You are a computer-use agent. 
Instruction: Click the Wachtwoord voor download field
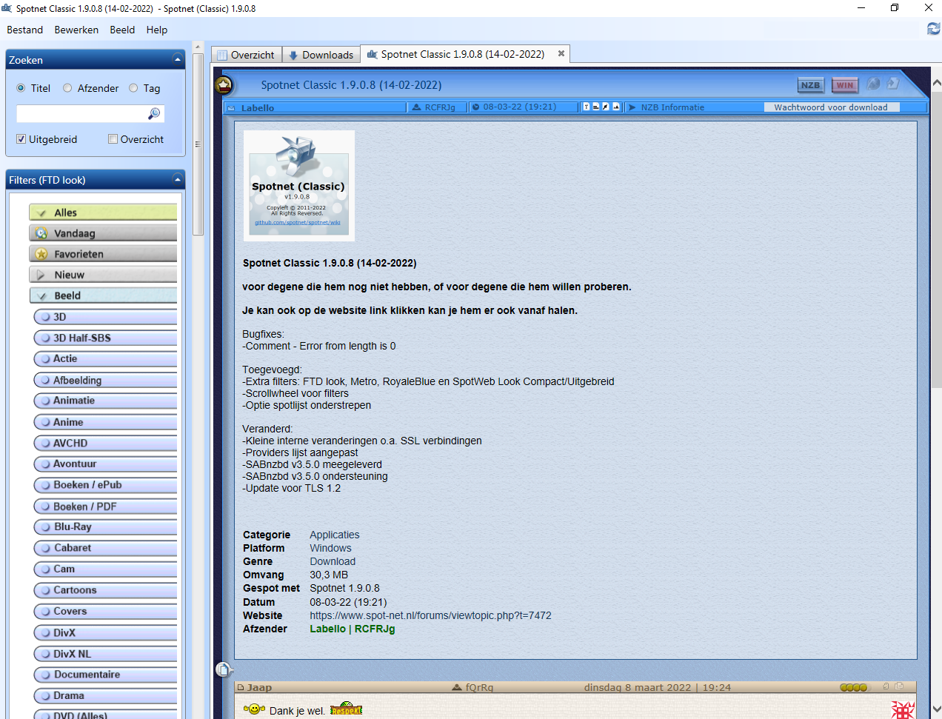831,107
